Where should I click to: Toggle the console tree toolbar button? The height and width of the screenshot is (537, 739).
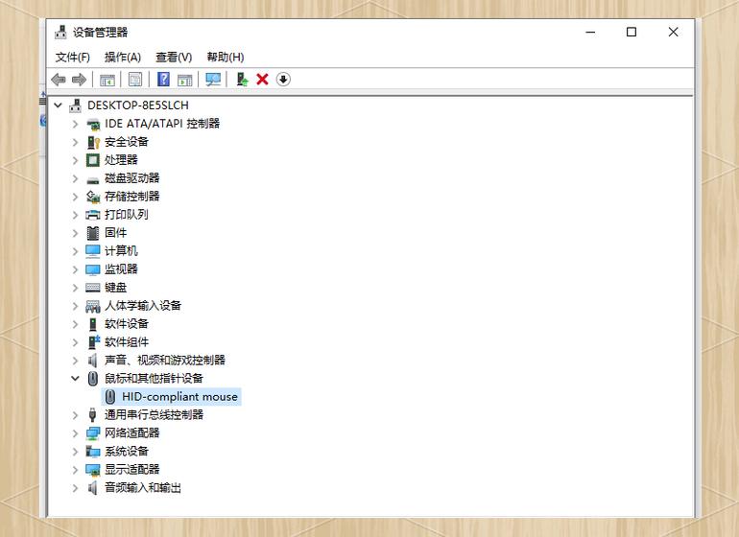[x=107, y=80]
